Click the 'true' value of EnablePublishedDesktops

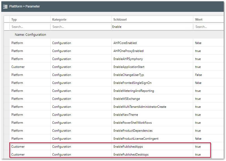[198, 155]
